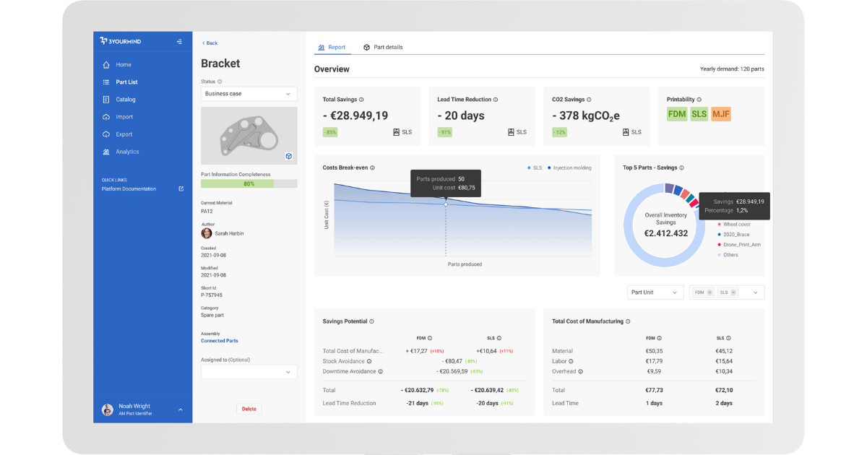
Task: Click the Part Information Completeness progress bar
Action: [249, 184]
